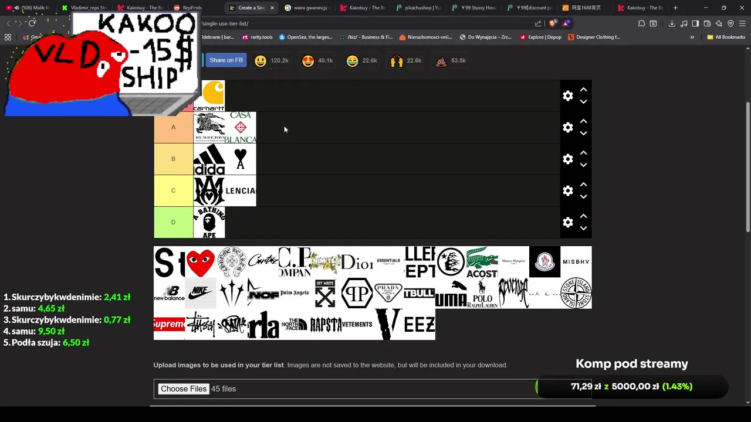Open settings gear for tier D row

(x=567, y=222)
